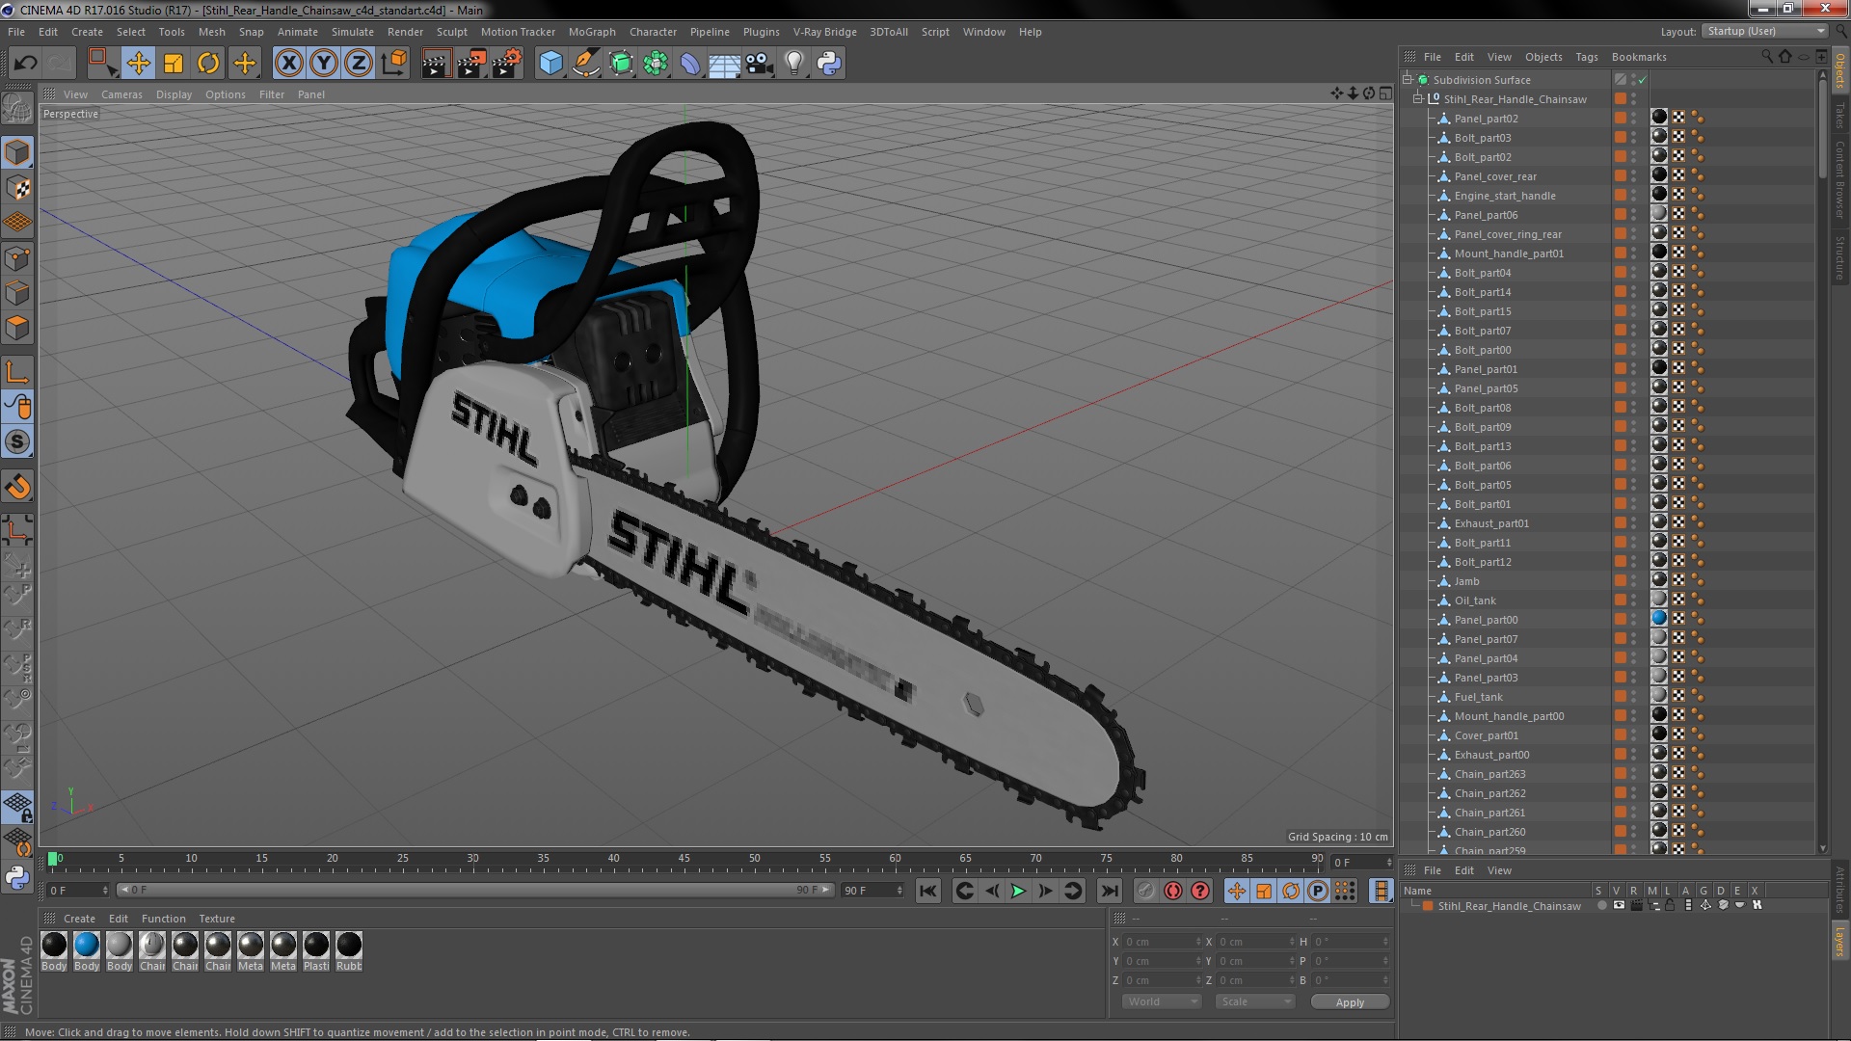Open the Layout Startup (User) dropdown
This screenshot has height=1041, width=1851.
point(1763,32)
